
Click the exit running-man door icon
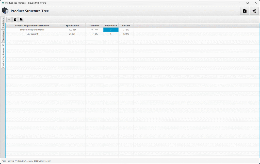coord(254,11)
